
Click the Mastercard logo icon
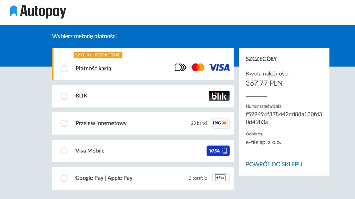(198, 67)
